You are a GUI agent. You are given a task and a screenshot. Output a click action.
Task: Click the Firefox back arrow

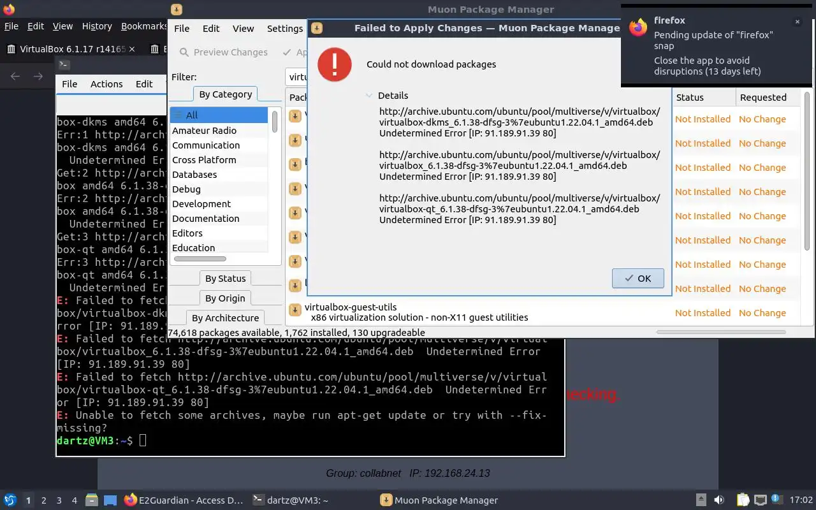tap(15, 76)
